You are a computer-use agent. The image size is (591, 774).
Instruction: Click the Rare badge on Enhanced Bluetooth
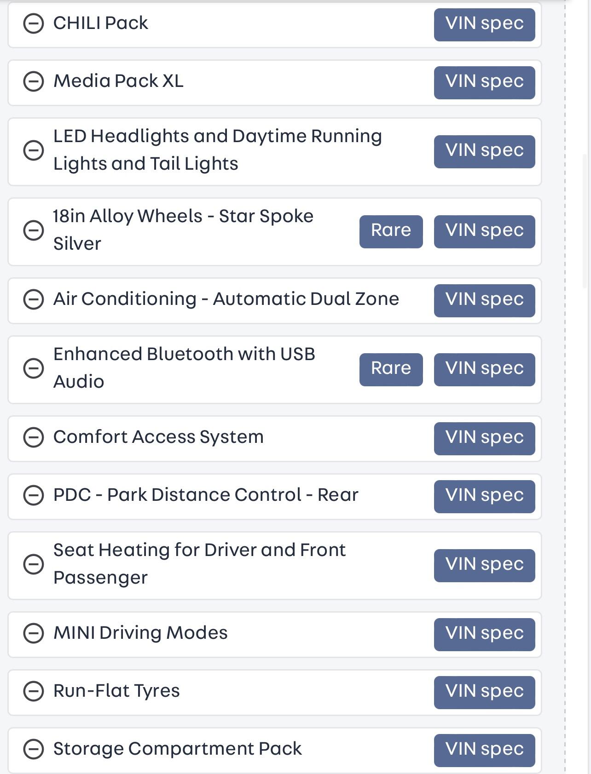tap(391, 369)
